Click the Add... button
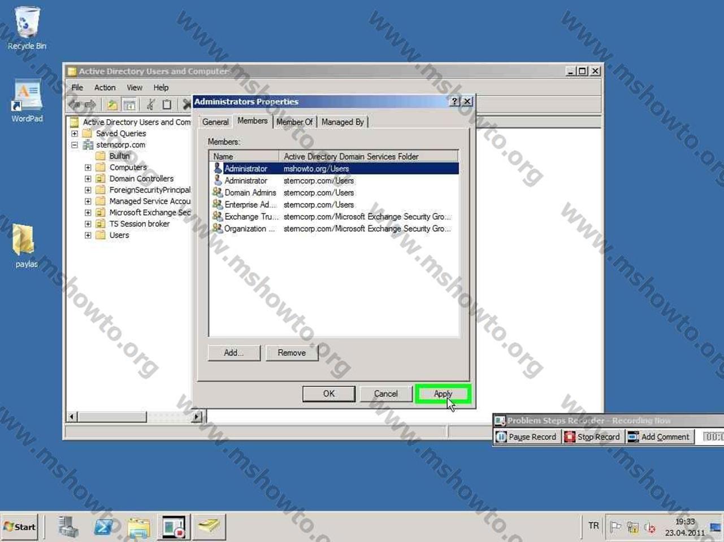 pyautogui.click(x=234, y=353)
